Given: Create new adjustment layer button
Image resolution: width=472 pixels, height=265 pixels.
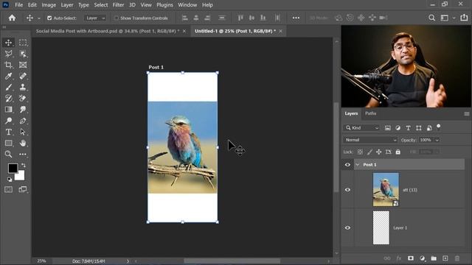Looking at the screenshot, I should pos(422,258).
